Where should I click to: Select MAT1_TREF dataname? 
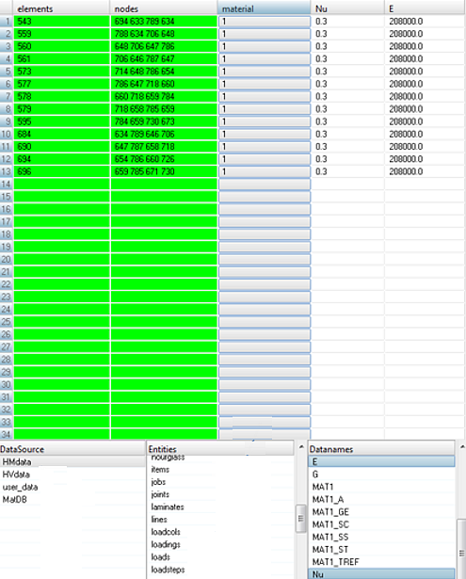point(336,562)
